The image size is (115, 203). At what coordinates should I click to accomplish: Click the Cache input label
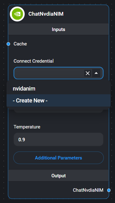20,44
